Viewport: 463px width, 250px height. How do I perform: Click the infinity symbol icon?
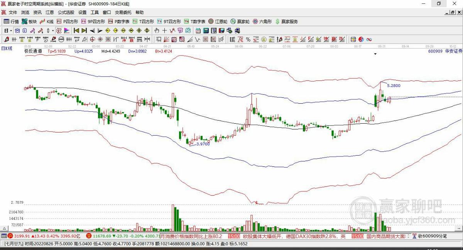click(x=369, y=39)
